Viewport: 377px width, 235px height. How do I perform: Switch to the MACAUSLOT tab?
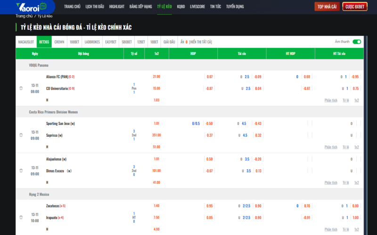25,42
